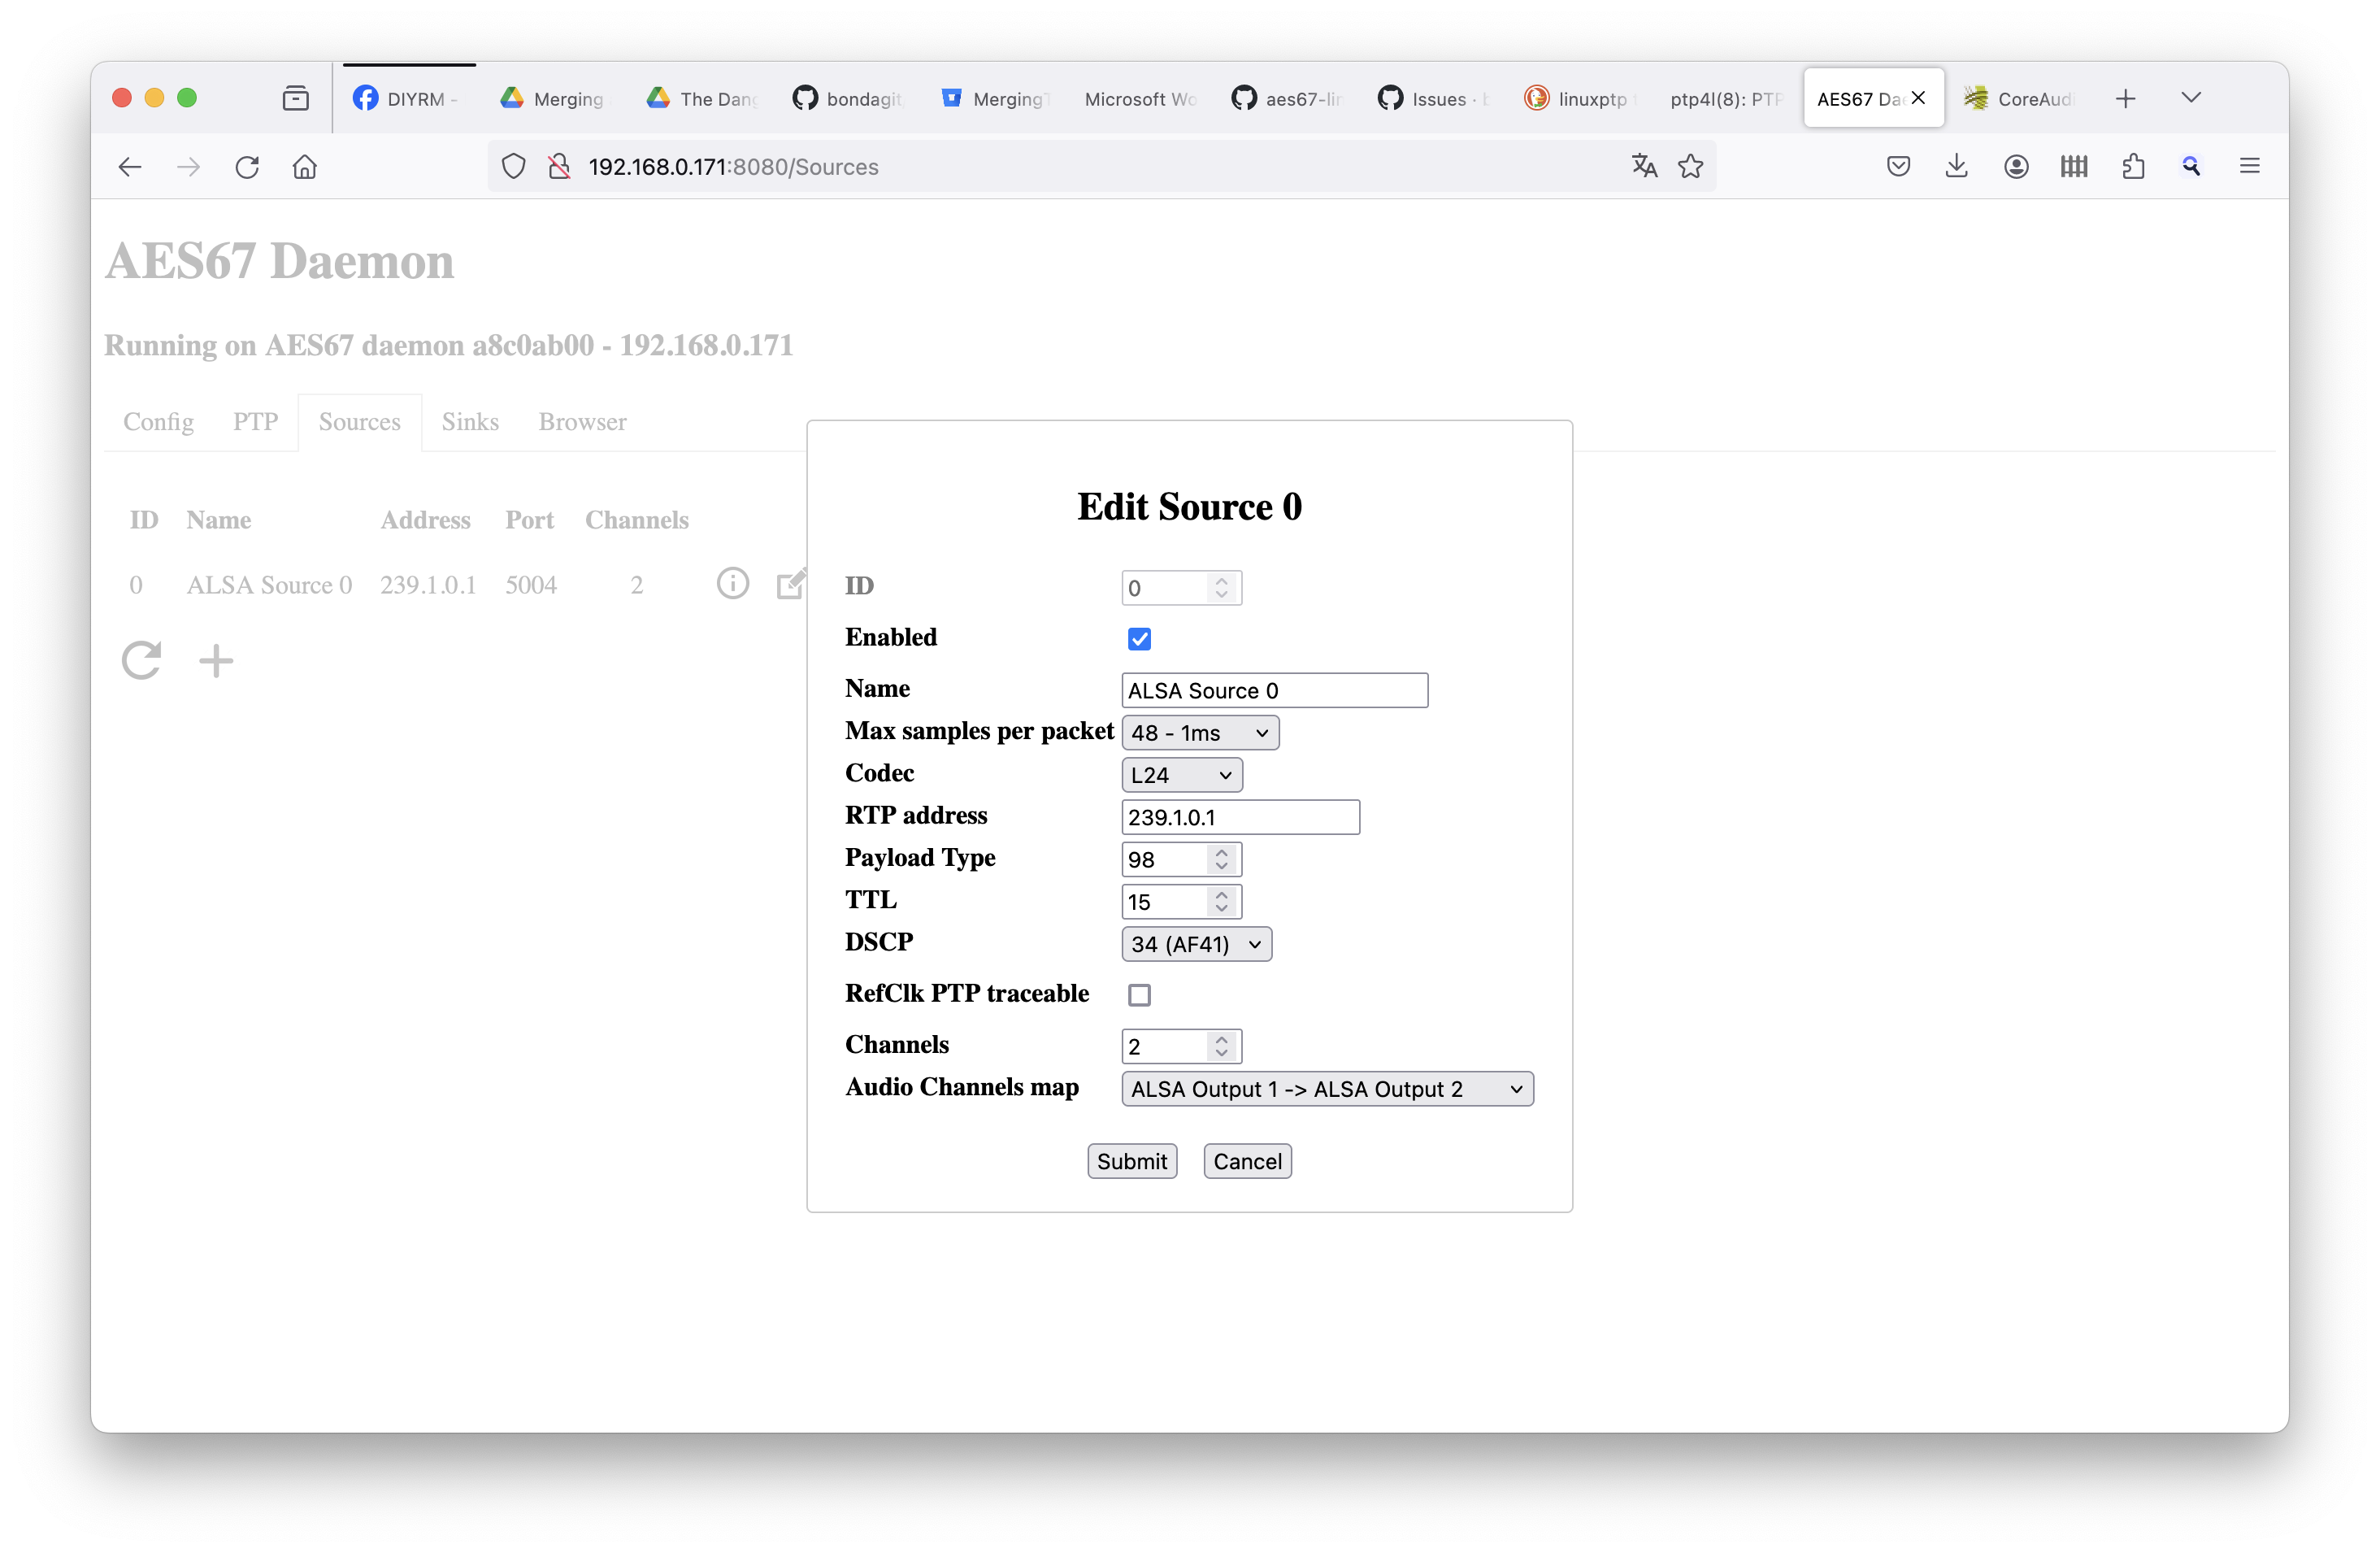Enable RefClk PTP traceable checkbox
2380x1553 pixels.
click(1139, 995)
